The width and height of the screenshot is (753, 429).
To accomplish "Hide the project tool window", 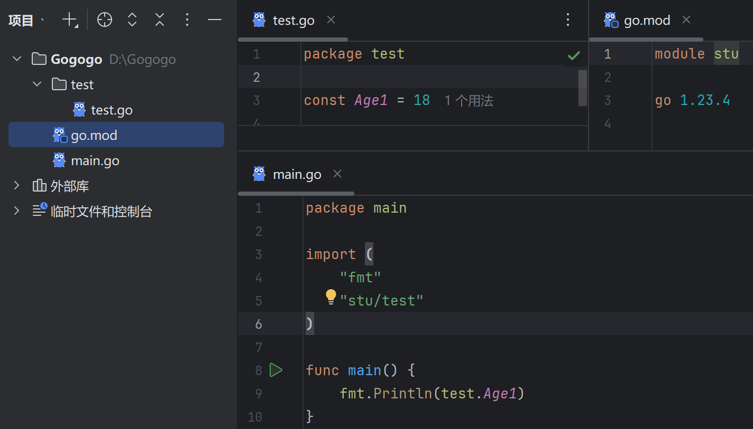I will click(x=214, y=20).
